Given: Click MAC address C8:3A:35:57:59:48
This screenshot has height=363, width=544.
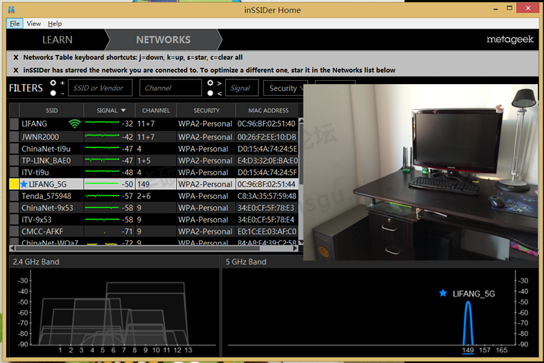Looking at the screenshot, I should [267, 196].
